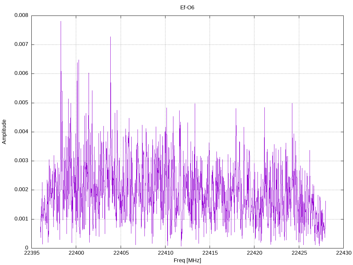
Task: Click the y-axis tick label 0.003
Action: [x=21, y=161]
